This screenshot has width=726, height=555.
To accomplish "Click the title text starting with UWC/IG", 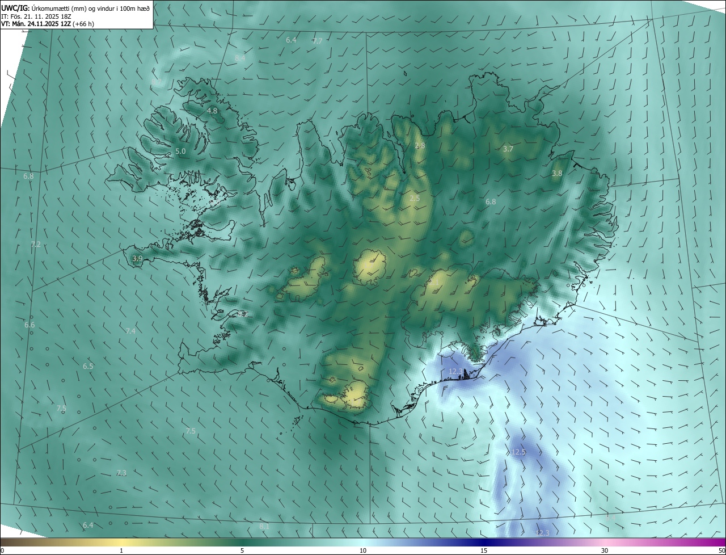I will coord(75,7).
